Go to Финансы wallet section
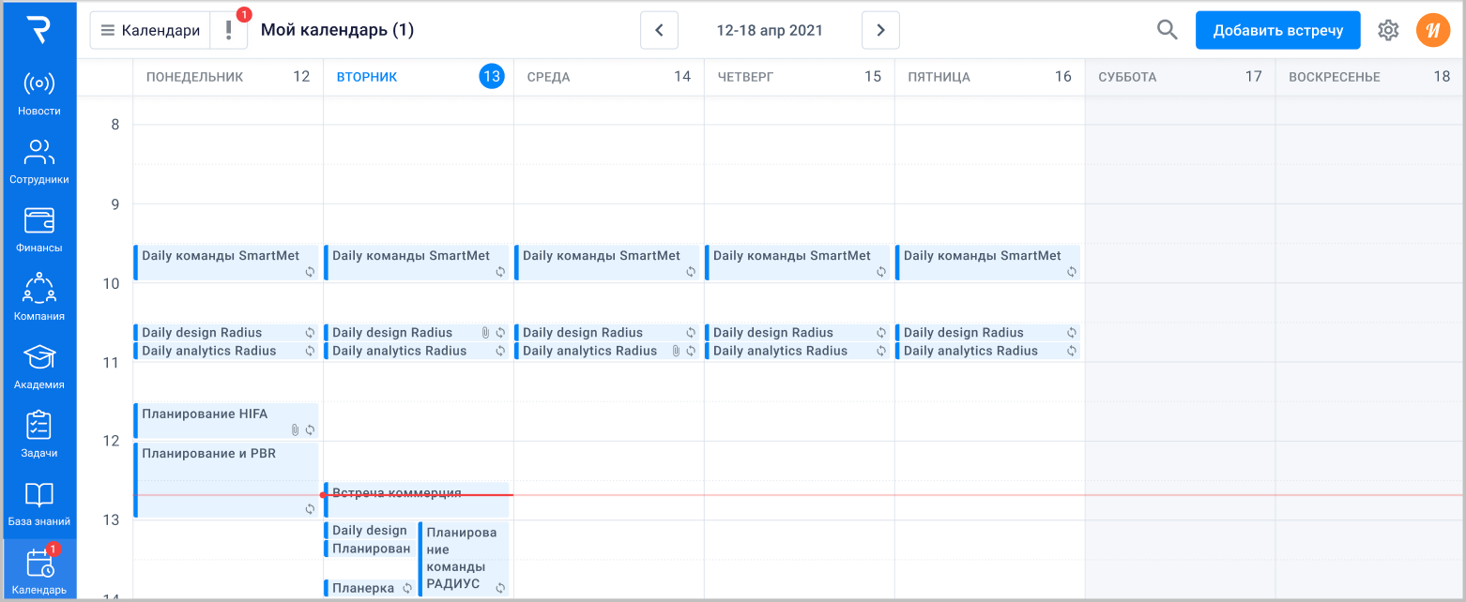Screen dimensions: 1466x602 38,230
